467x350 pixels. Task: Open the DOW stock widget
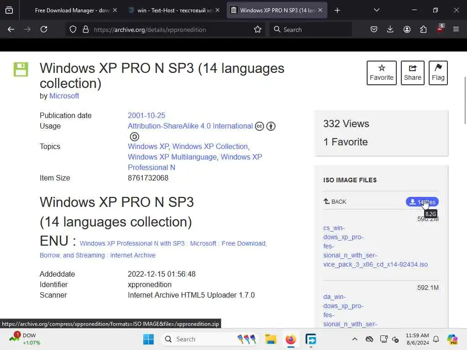pyautogui.click(x=26, y=339)
